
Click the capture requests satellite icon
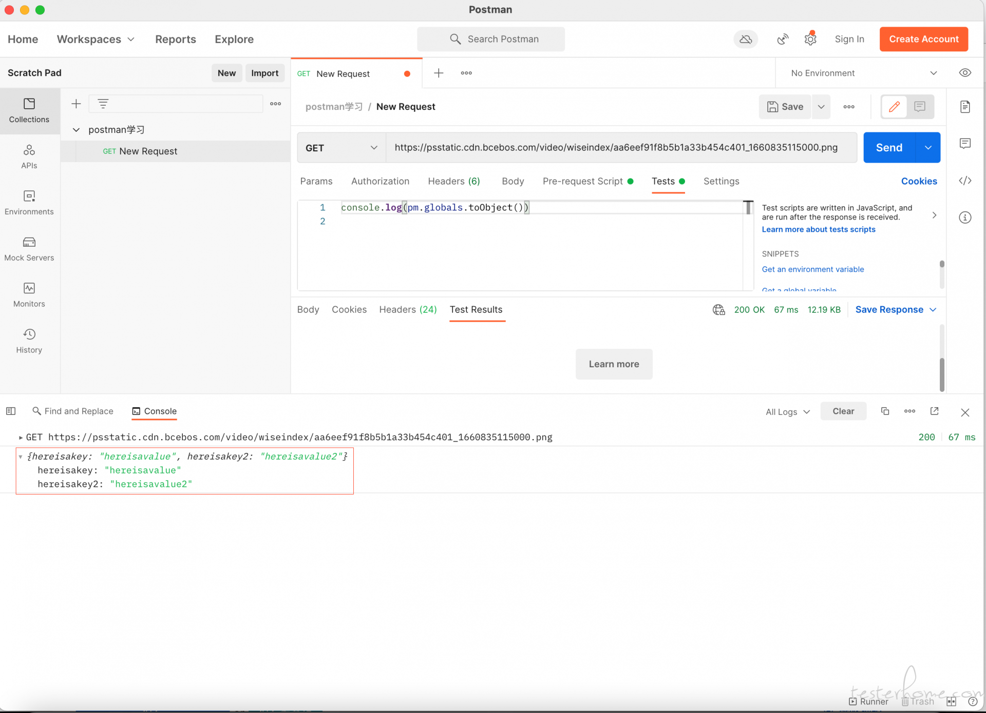(x=783, y=39)
